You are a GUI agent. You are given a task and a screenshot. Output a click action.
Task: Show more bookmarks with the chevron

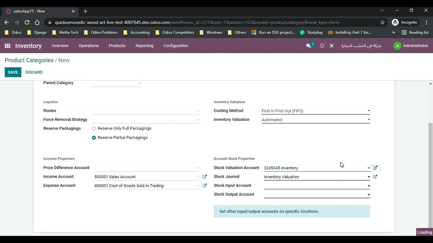click(x=393, y=32)
